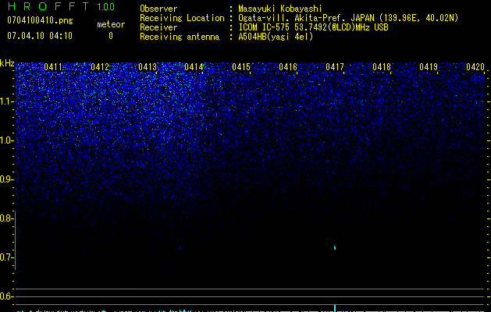Click the meteor count label
The height and width of the screenshot is (312, 491).
click(111, 24)
